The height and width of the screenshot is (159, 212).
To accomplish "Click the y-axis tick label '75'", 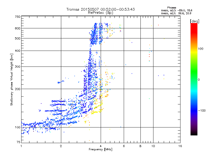I will (19, 142).
